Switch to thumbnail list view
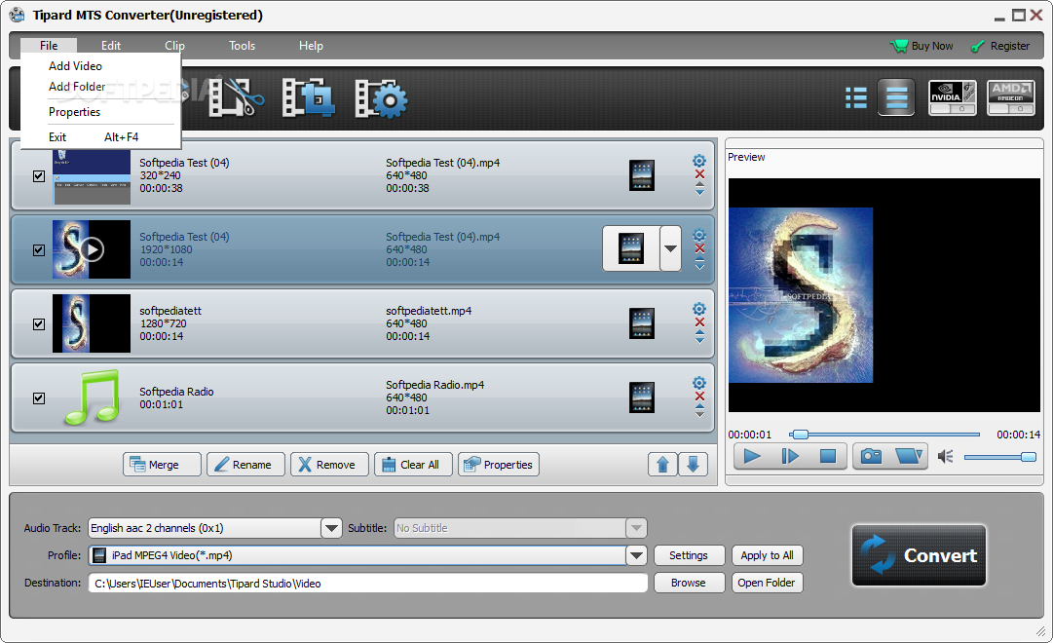Screen dimensions: 1053x643 click(x=896, y=98)
